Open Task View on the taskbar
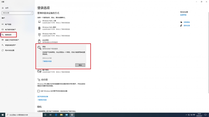Viewport: 209px width, 117px height. click(50, 115)
